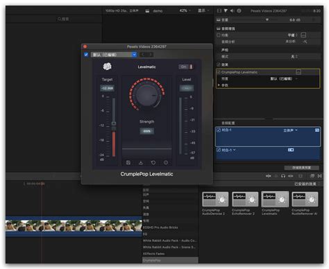Screen dimensions: 329x269
Task: Click the Target level slider handle
Action: click(114, 123)
